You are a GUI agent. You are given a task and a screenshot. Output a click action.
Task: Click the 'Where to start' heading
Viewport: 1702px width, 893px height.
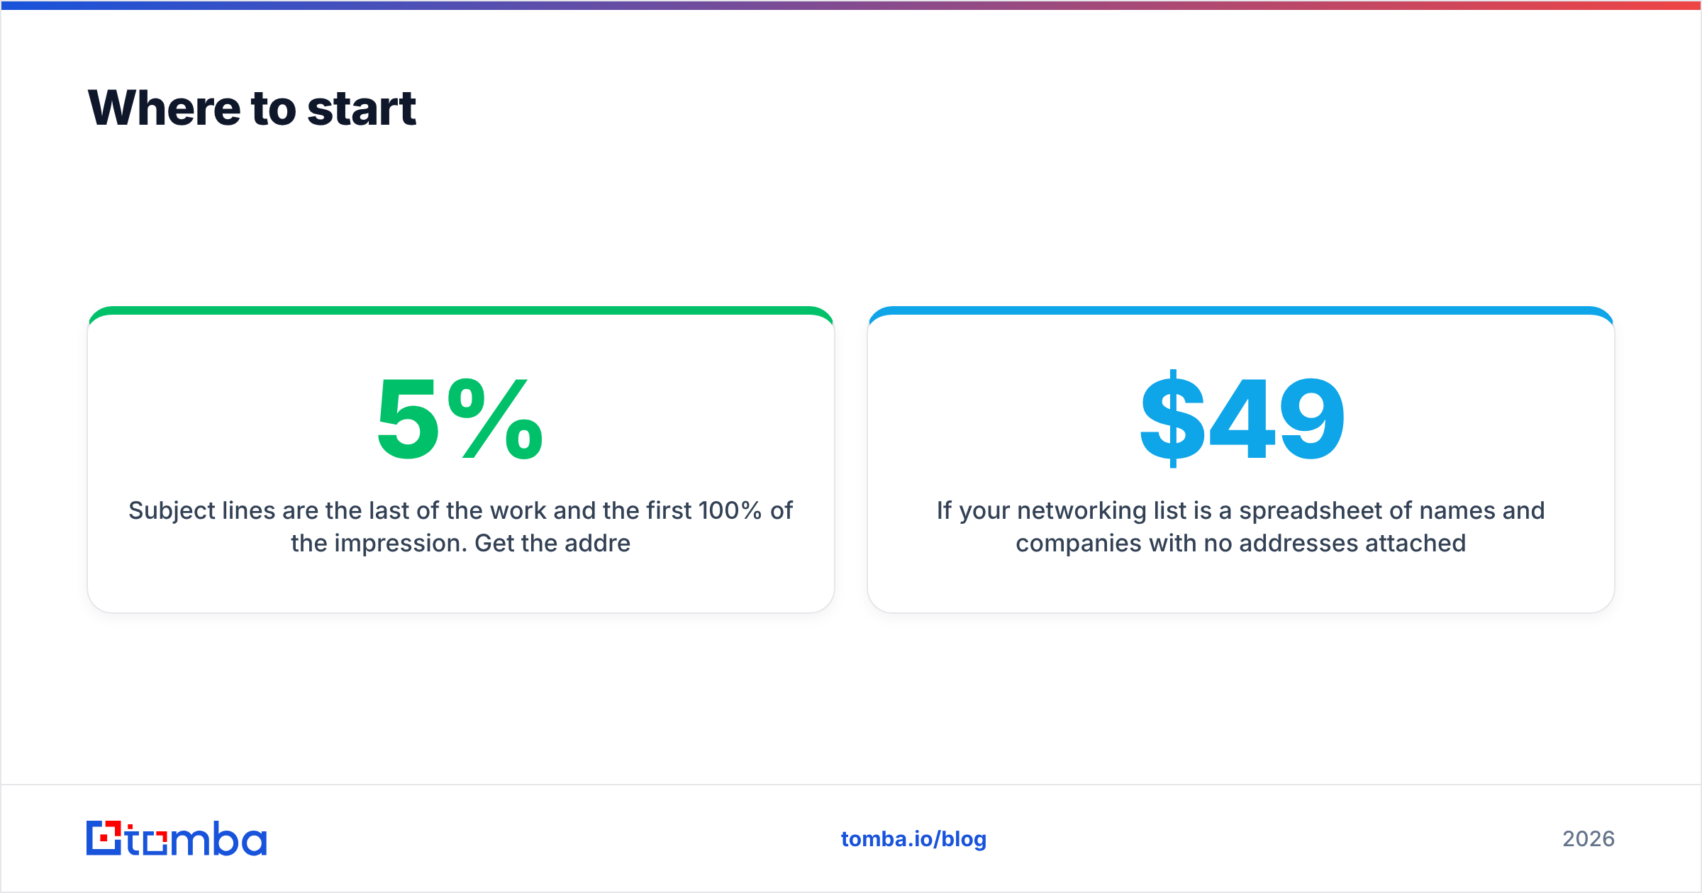click(252, 108)
